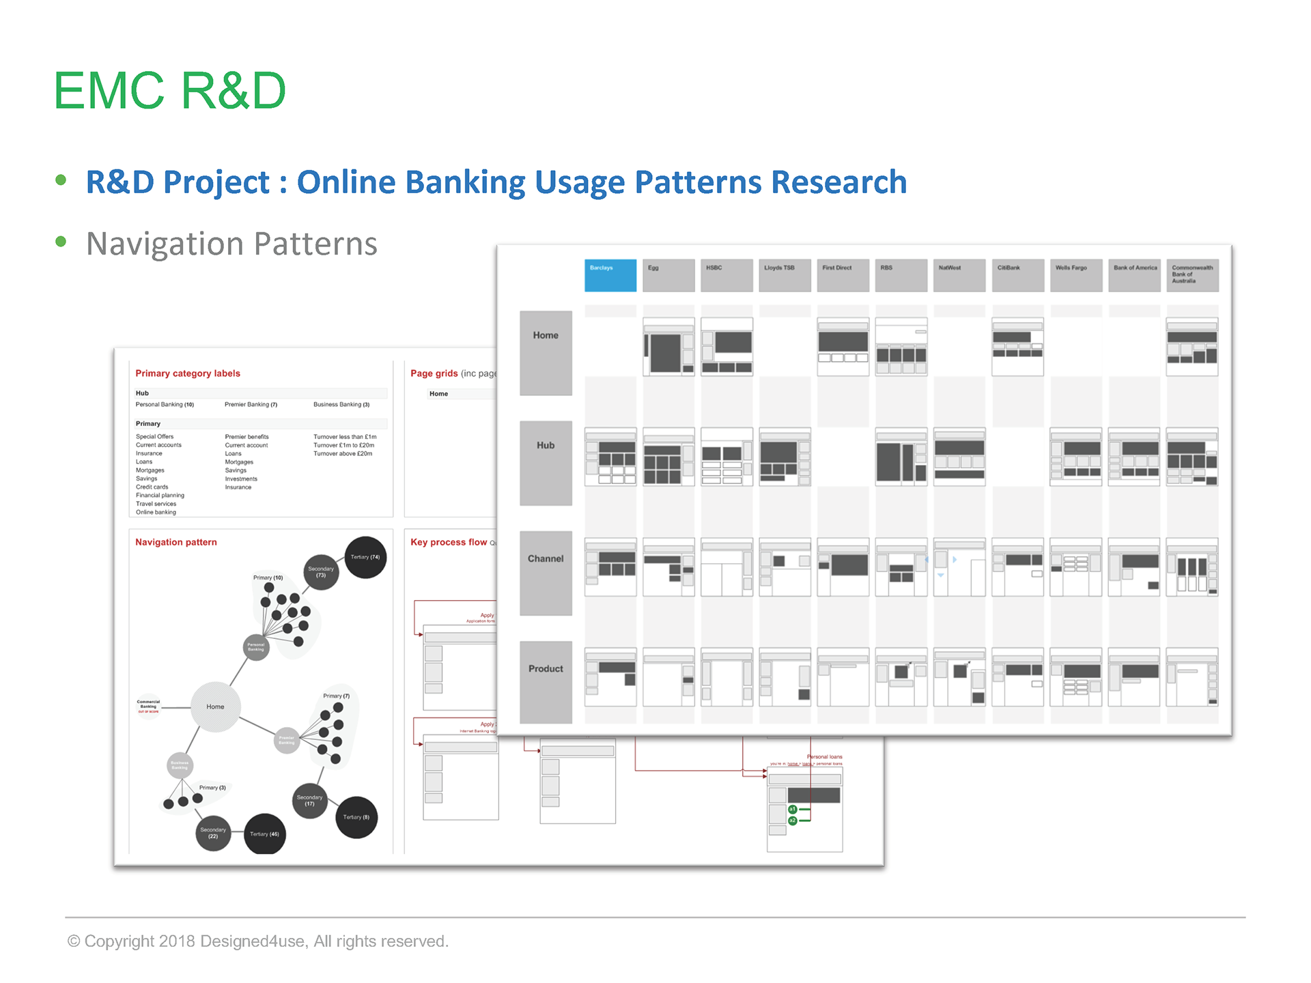Click the Tertiary (8) black node
The image size is (1311, 983).
[356, 817]
